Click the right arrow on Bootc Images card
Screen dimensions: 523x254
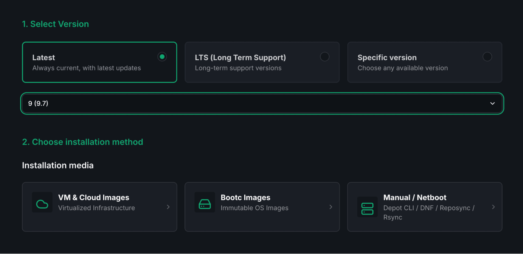pos(331,207)
